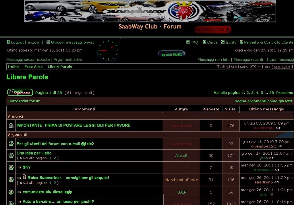Click Sottoscrivi forum link

coord(24,101)
